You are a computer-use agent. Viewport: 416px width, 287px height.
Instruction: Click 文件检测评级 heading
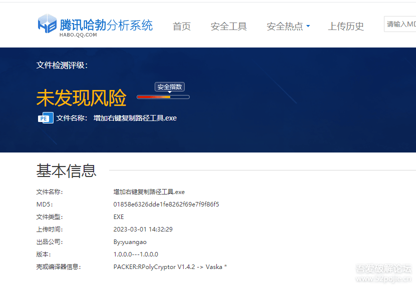coord(62,65)
